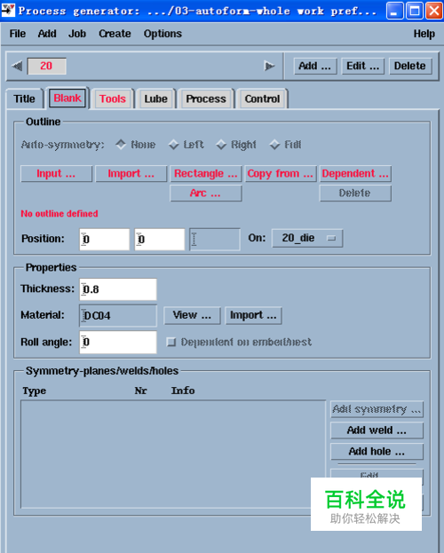Click the third disabled Position field
The height and width of the screenshot is (553, 444).
(215, 239)
